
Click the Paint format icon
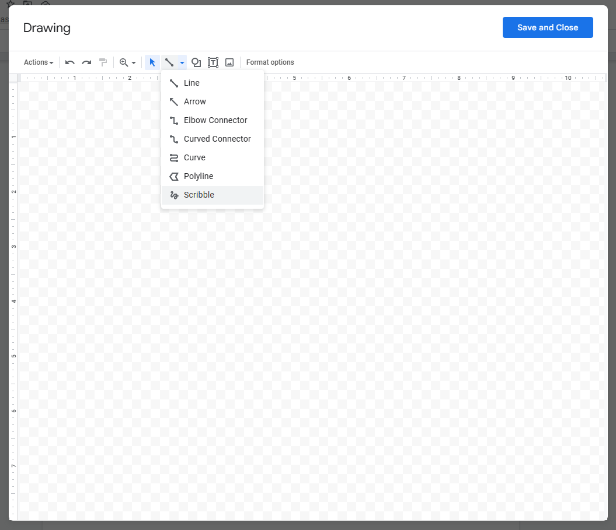(103, 62)
